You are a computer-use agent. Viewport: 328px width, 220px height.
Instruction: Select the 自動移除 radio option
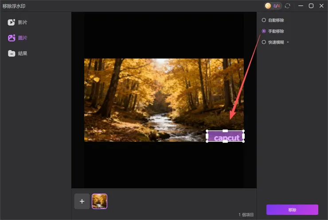264,20
